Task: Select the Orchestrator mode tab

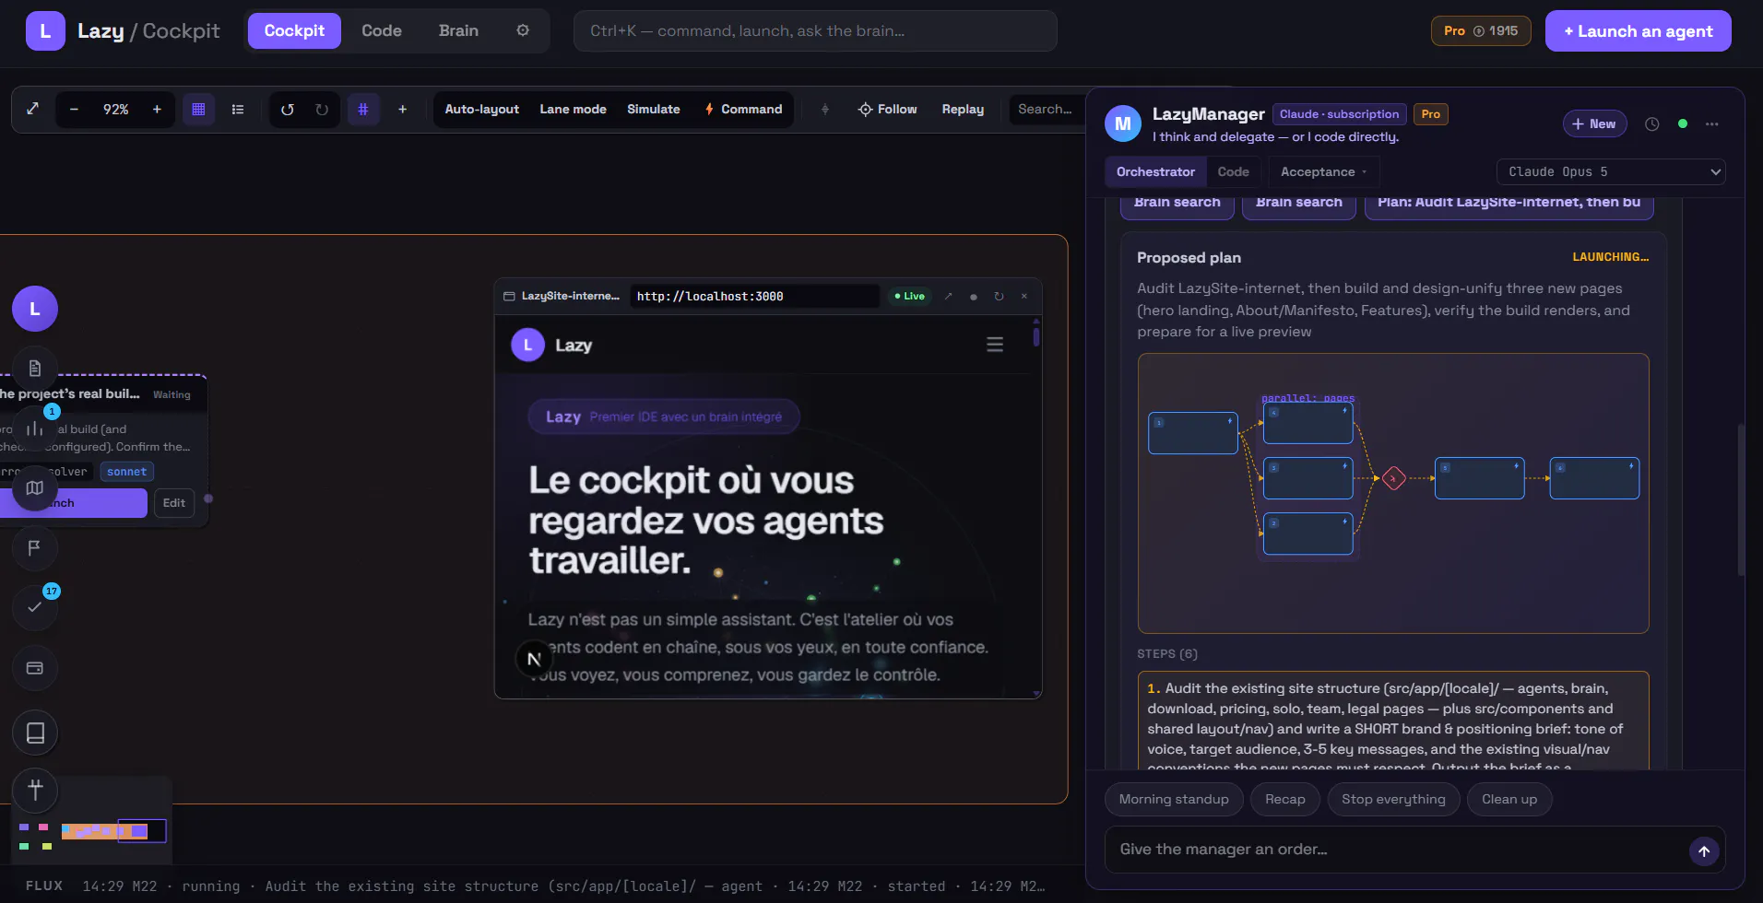Action: click(x=1155, y=171)
